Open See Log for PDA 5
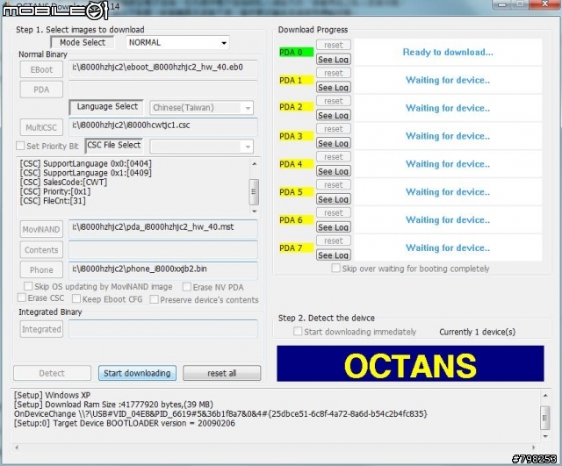 point(334,199)
